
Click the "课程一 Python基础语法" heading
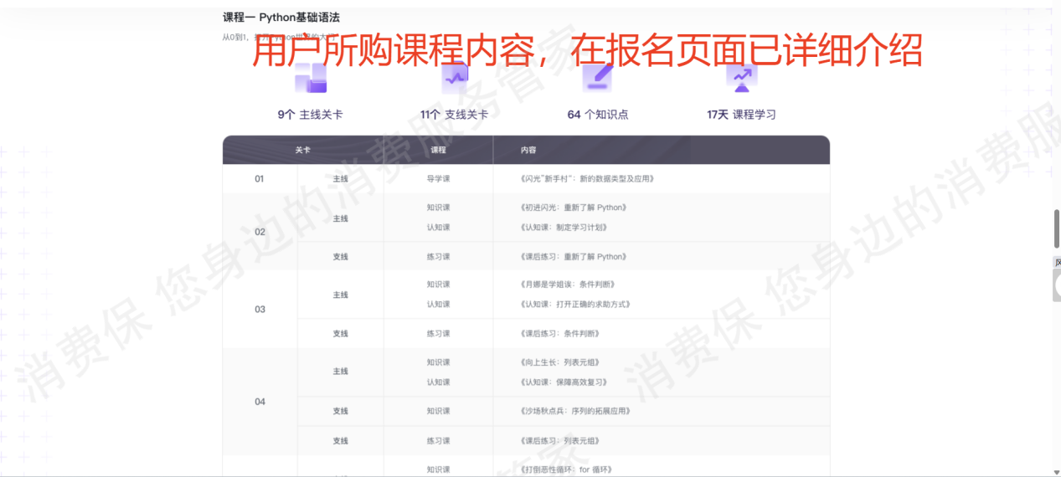[281, 18]
